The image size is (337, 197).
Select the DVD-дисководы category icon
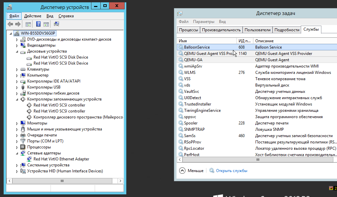(x=23, y=39)
